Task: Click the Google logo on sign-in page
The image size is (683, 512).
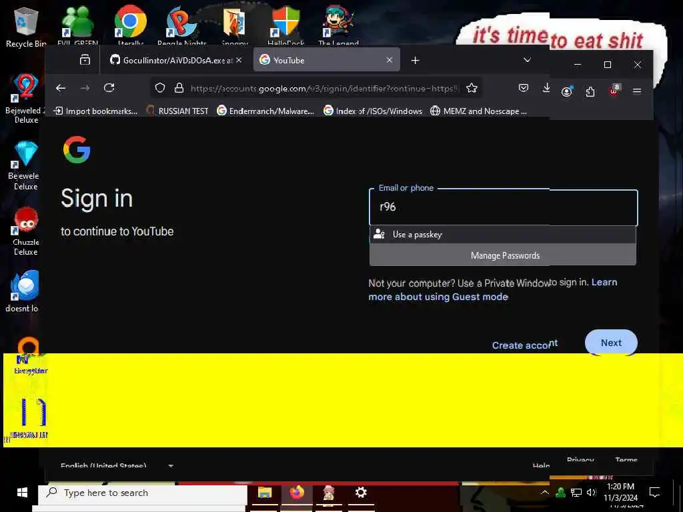Action: [77, 149]
